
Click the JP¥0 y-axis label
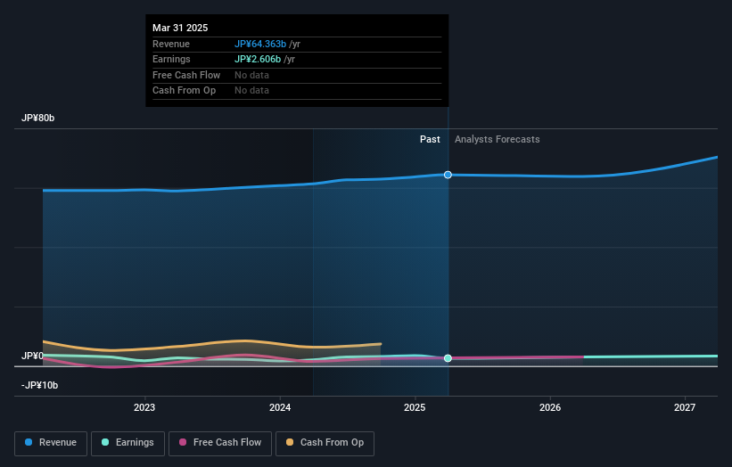[32, 356]
